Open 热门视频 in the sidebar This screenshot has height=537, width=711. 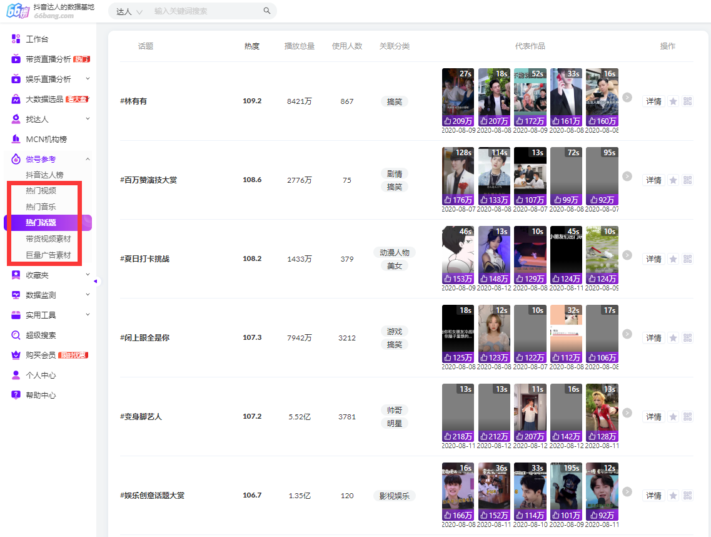(x=41, y=190)
